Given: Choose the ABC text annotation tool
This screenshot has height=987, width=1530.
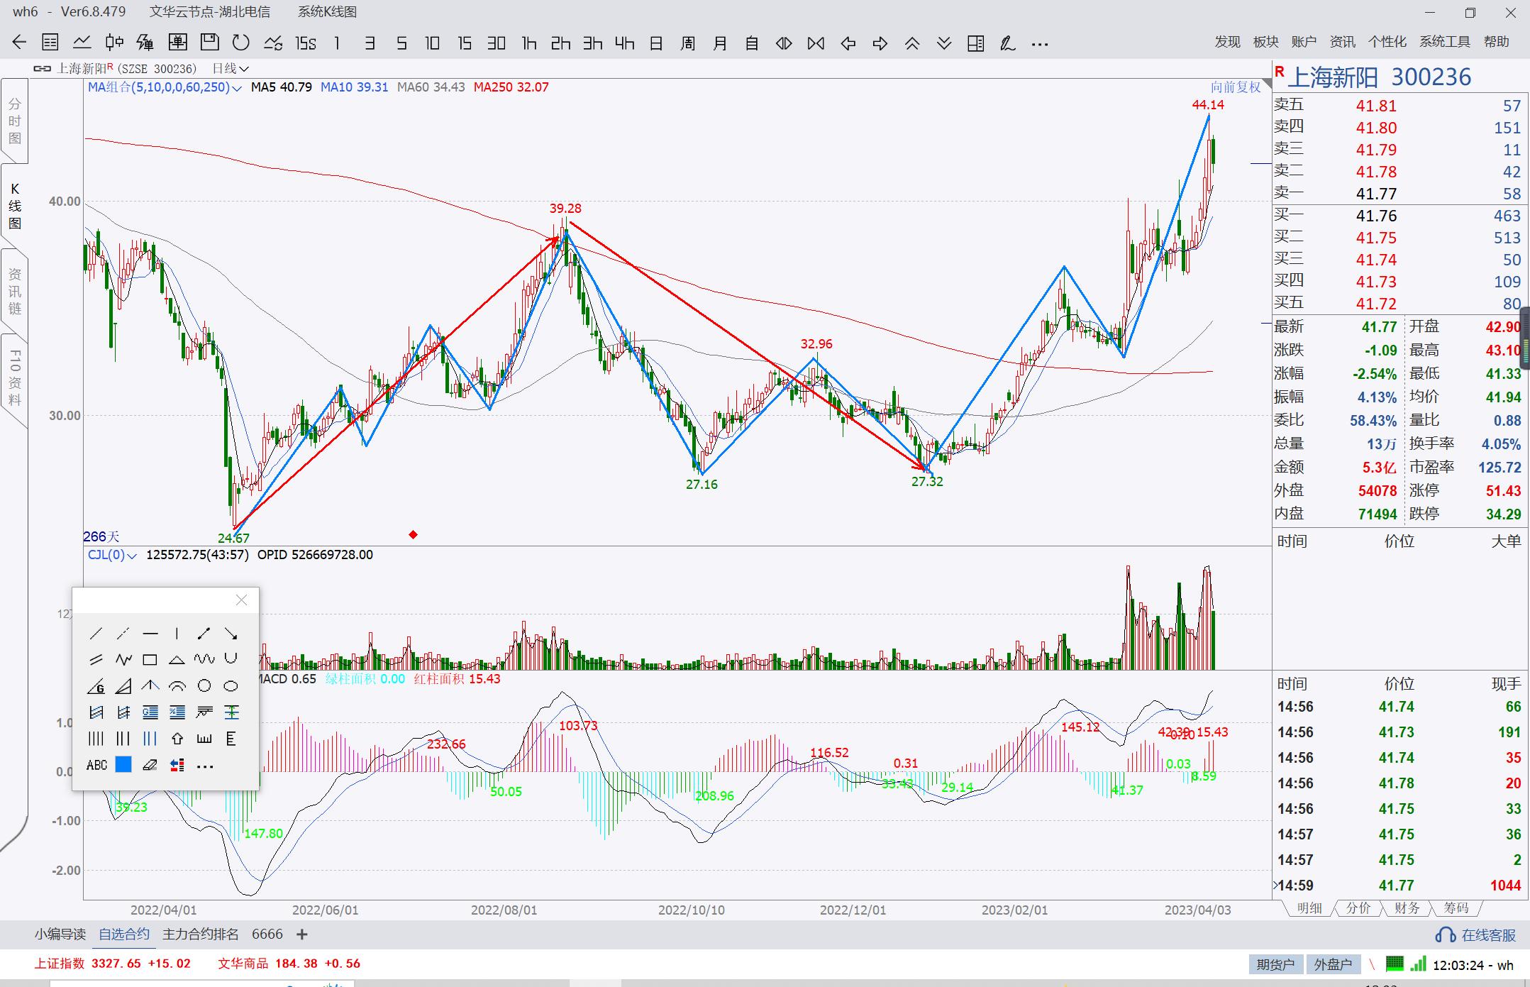Looking at the screenshot, I should (x=96, y=765).
